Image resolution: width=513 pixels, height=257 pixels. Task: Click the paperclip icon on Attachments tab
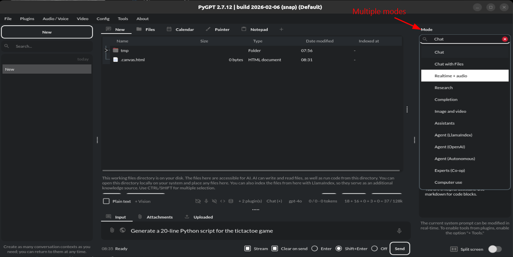pos(140,216)
